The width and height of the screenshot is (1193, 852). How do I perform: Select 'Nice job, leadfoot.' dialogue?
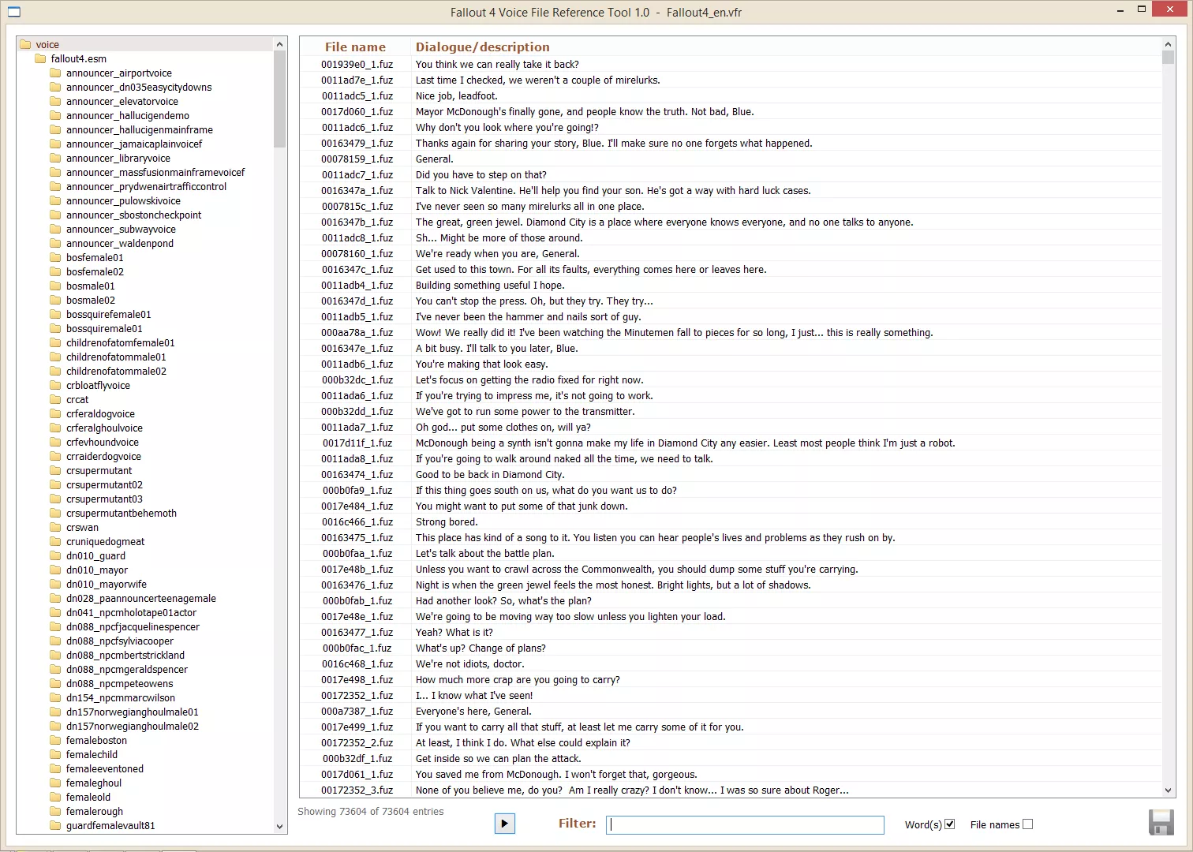457,95
